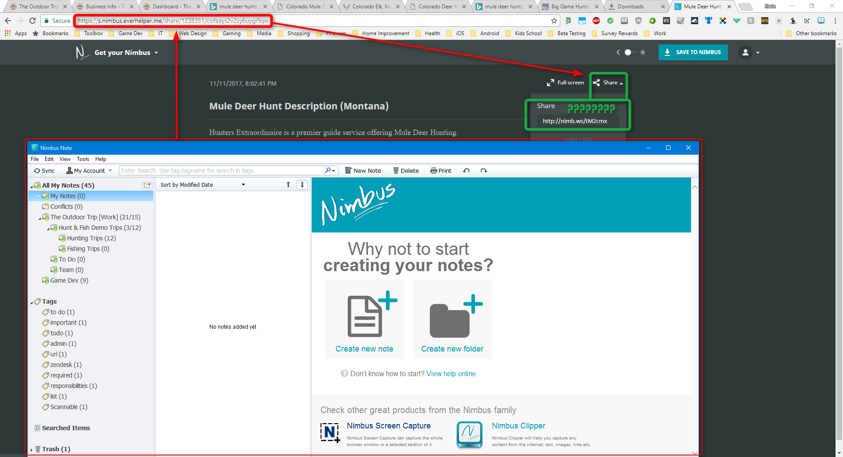Select the To Do (0) folder
This screenshot has width=843, height=457.
point(68,259)
